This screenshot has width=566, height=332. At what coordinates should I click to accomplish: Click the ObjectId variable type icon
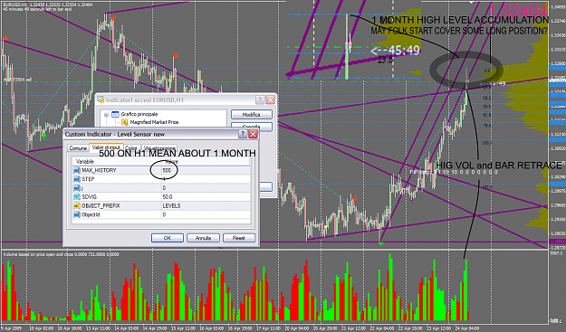click(x=77, y=214)
